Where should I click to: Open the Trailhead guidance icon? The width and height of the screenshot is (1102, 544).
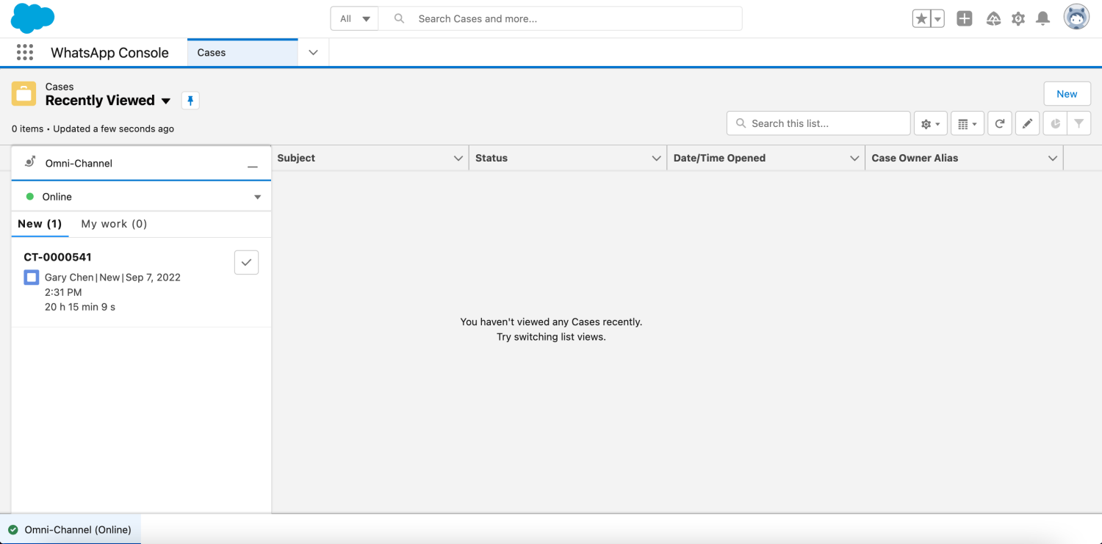tap(993, 19)
